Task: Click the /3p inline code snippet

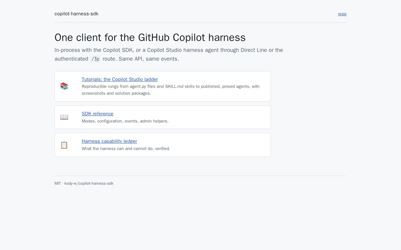Action: tap(95, 59)
